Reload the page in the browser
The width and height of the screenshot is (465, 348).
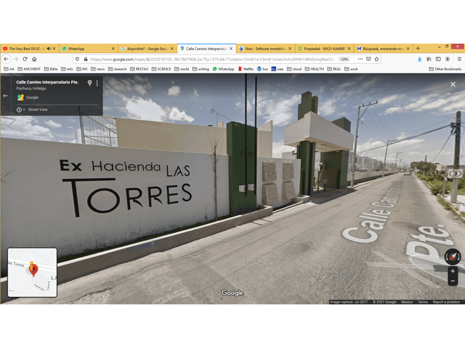click(25, 59)
